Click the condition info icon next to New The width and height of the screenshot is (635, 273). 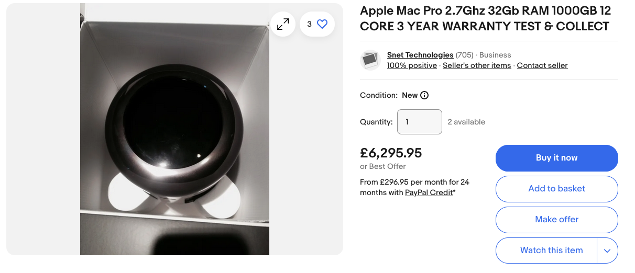coord(424,95)
